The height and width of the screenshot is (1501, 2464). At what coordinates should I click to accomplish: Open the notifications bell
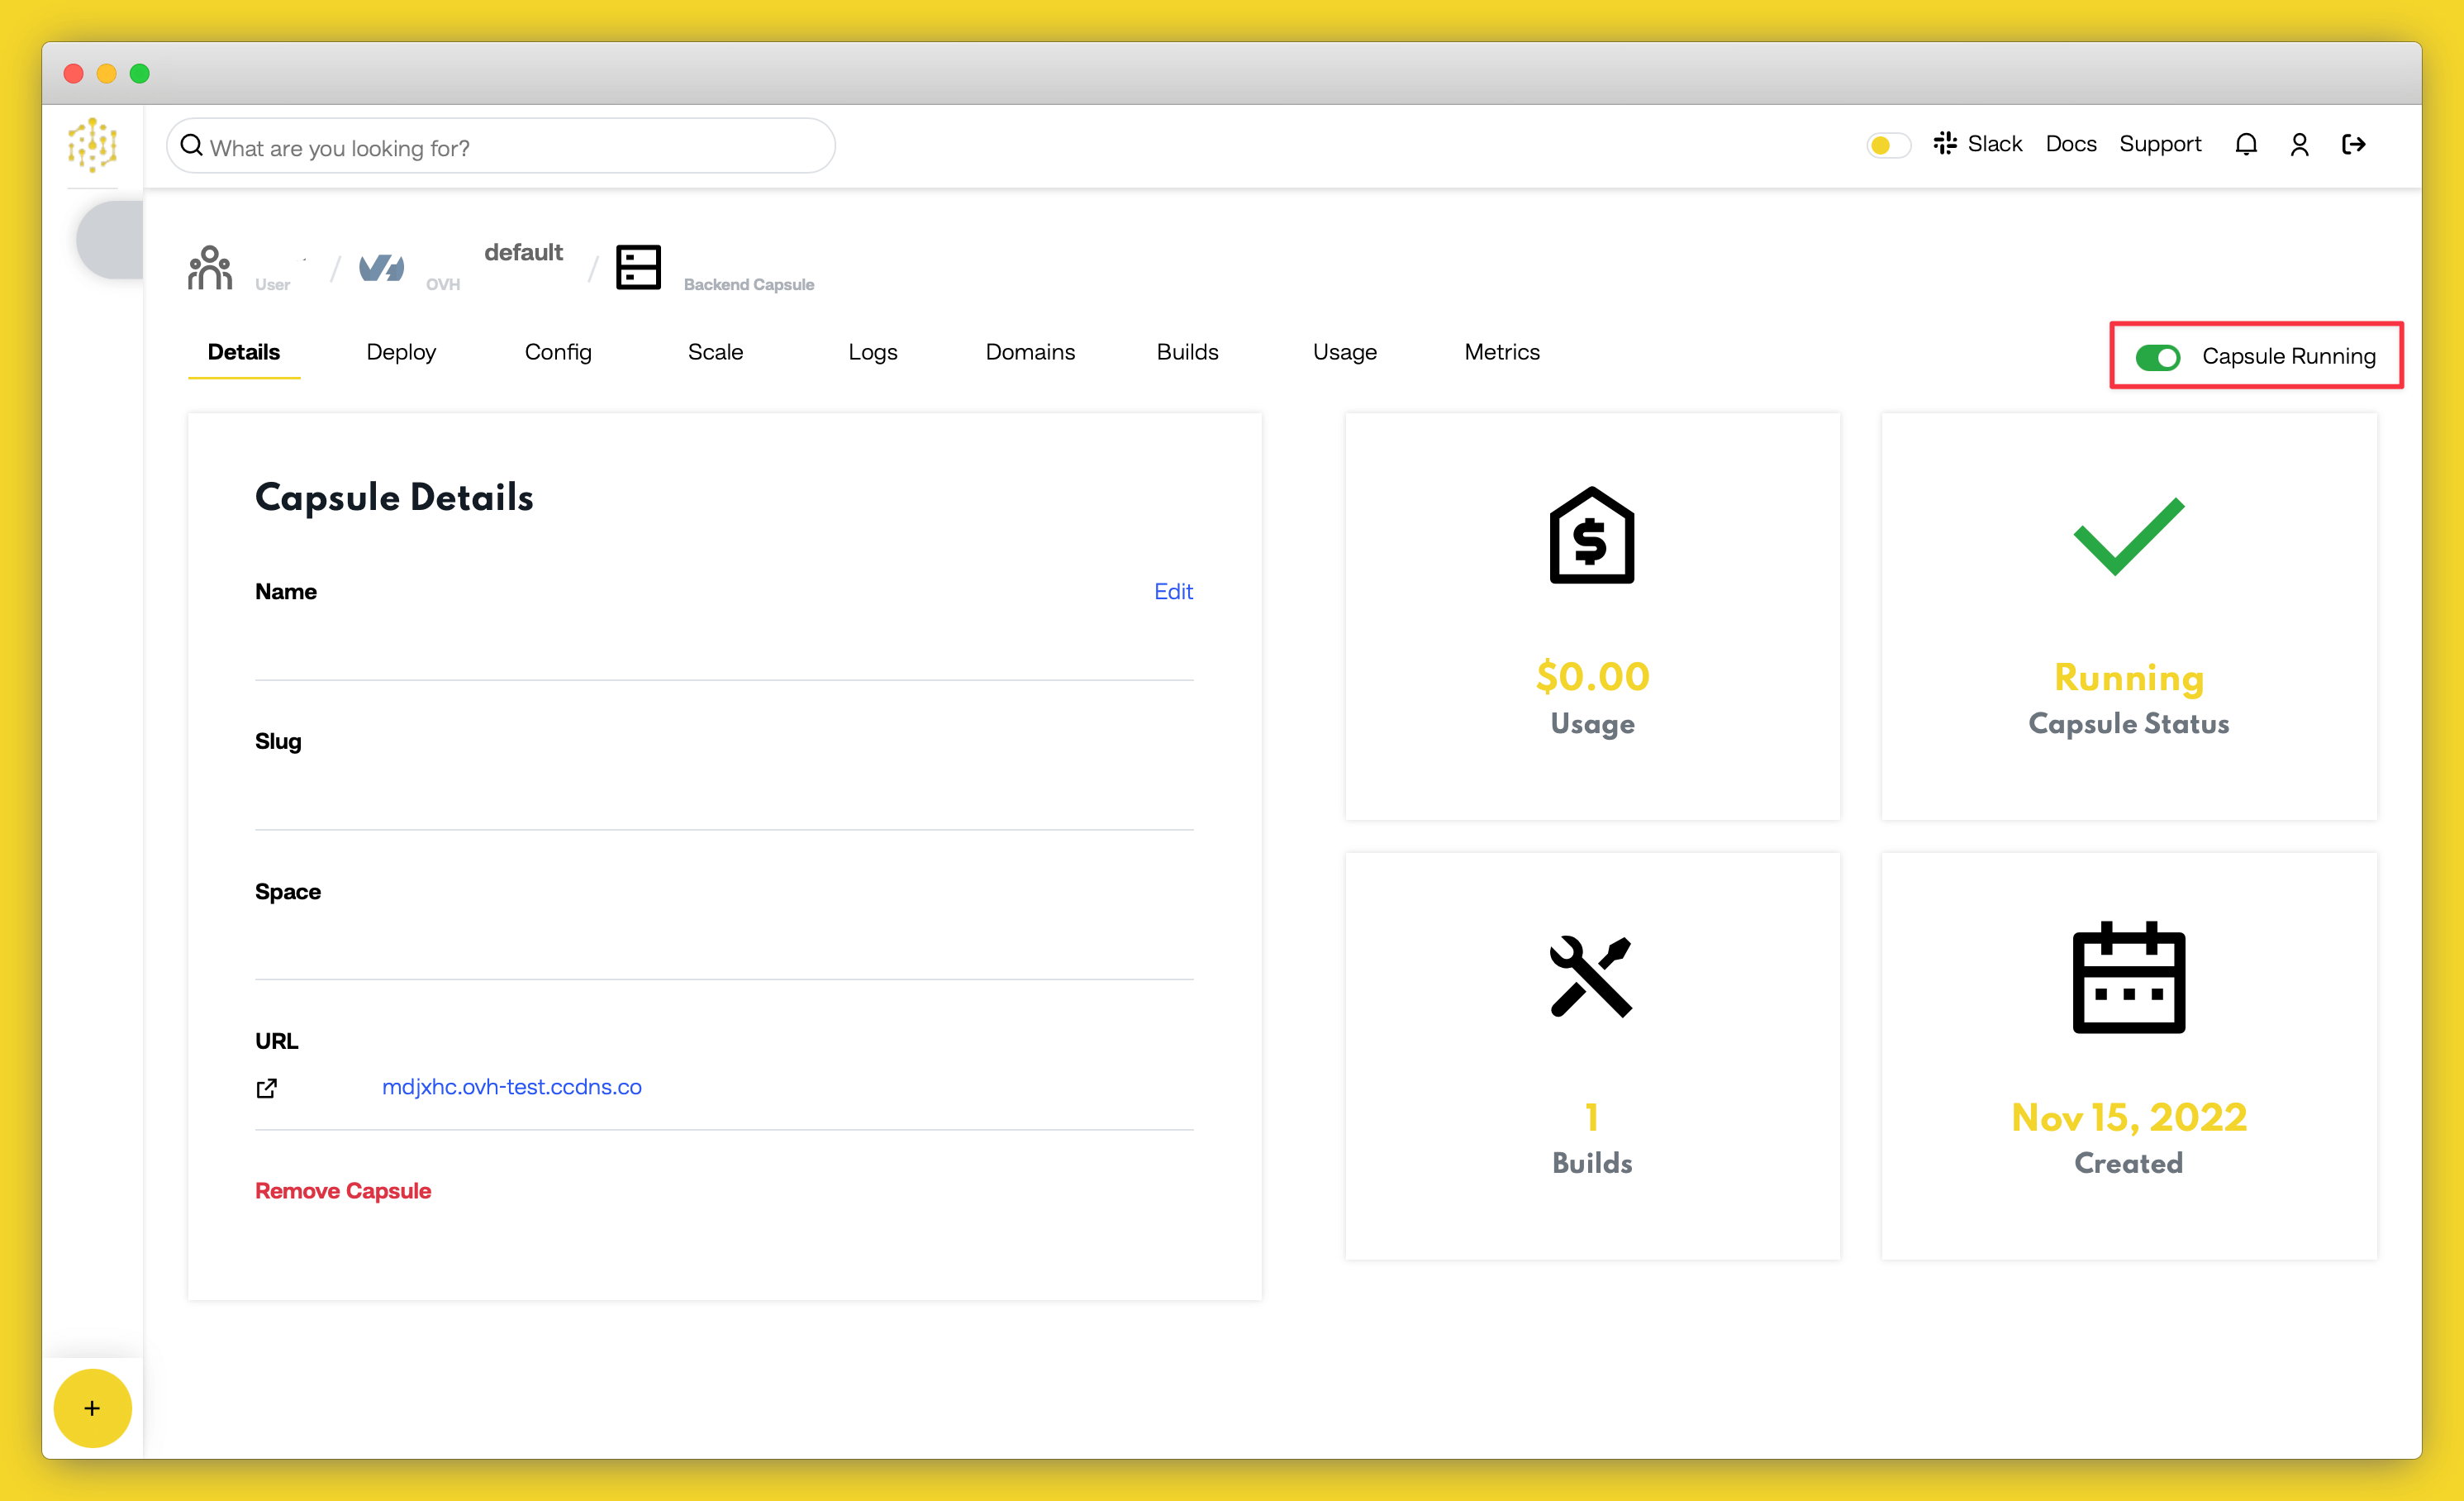click(2246, 145)
